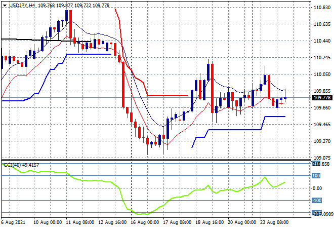Click the CCI(40) 49.4157 indicator label
Screen dimensions: 334x228
coord(21,165)
